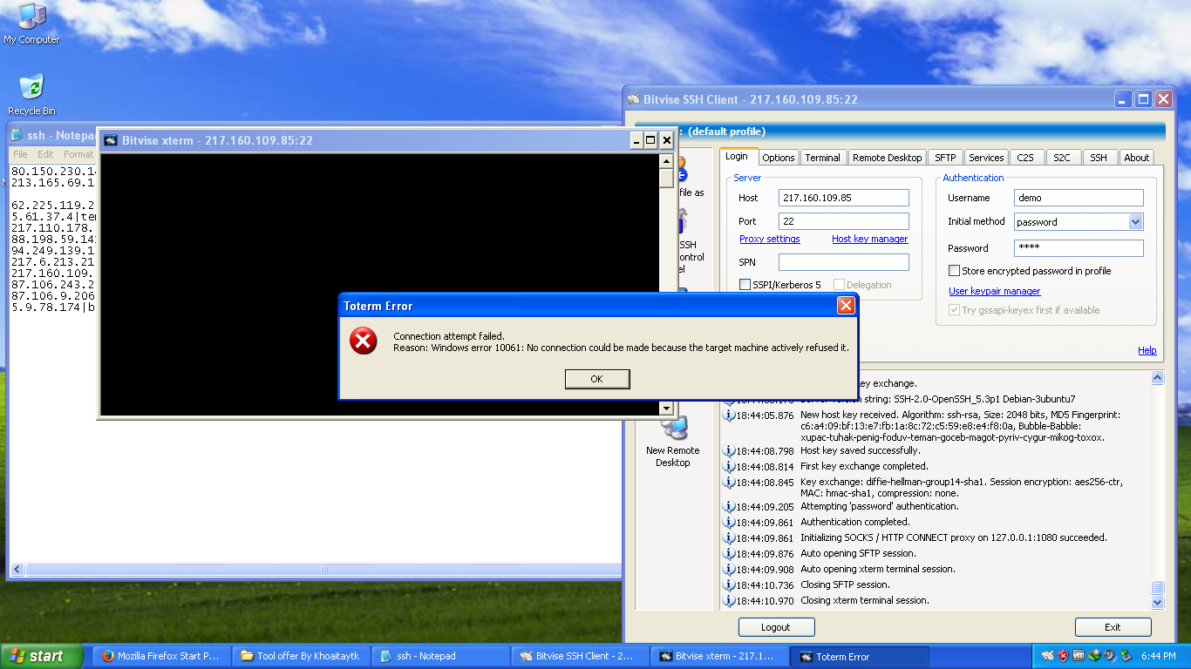Click the info icon beside 'New host key received'
The width and height of the screenshot is (1191, 669).
pos(730,415)
